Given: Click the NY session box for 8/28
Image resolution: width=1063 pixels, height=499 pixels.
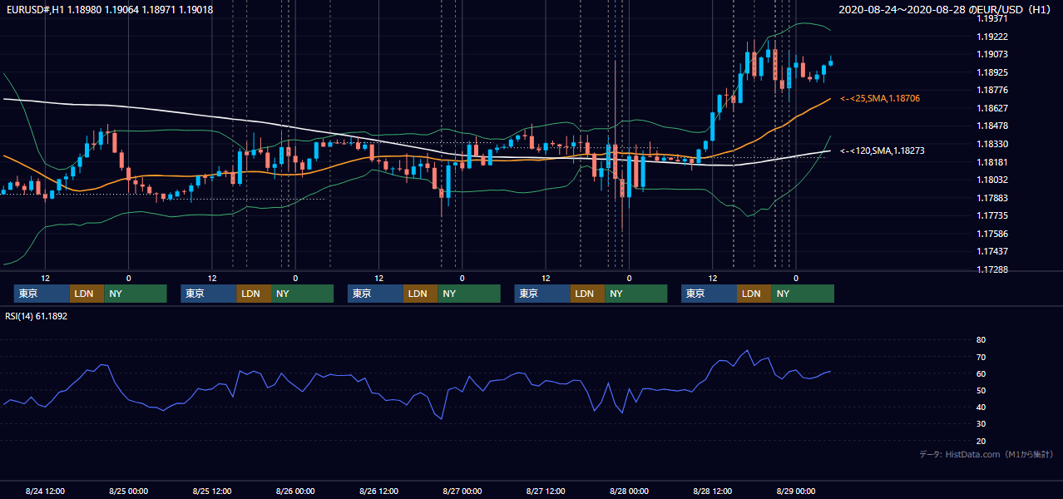Looking at the screenshot, I should coord(803,294).
